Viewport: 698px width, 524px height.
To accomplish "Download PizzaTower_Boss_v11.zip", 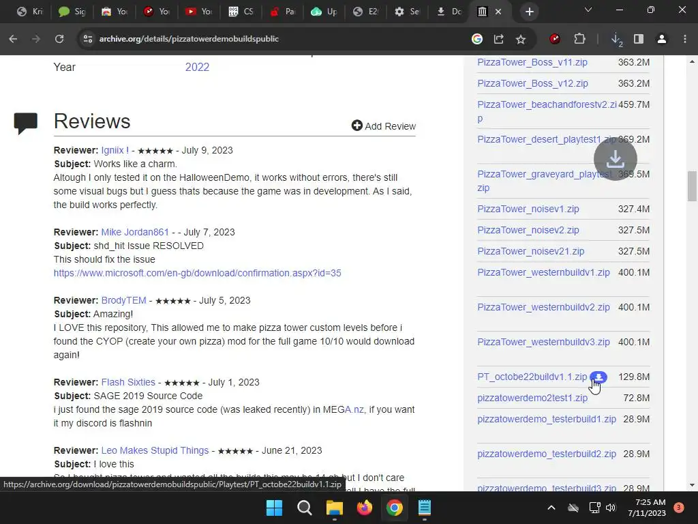I will pyautogui.click(x=532, y=62).
